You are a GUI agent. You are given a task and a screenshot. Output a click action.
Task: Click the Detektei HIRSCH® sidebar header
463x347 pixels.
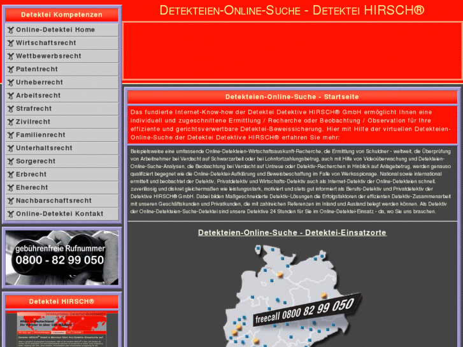point(62,302)
